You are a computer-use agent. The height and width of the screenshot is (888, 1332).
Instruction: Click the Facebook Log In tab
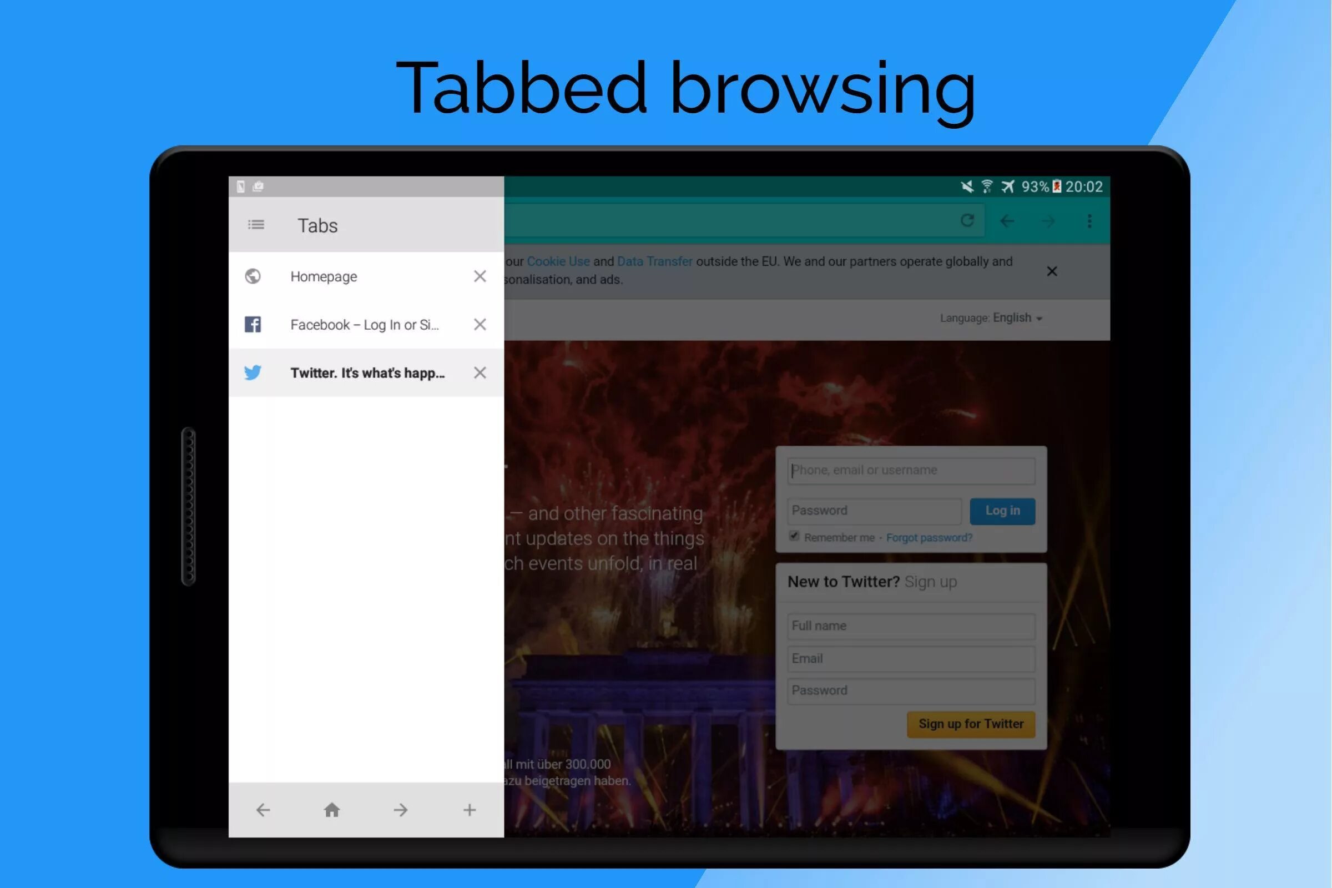[x=365, y=324]
